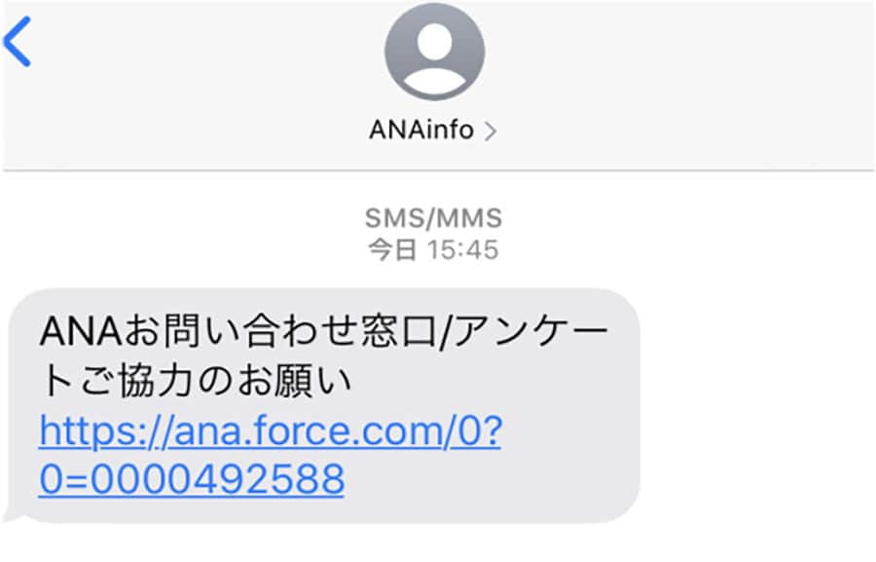Click the 窓口 characters in the message
The image size is (876, 562).
pyautogui.click(x=399, y=332)
